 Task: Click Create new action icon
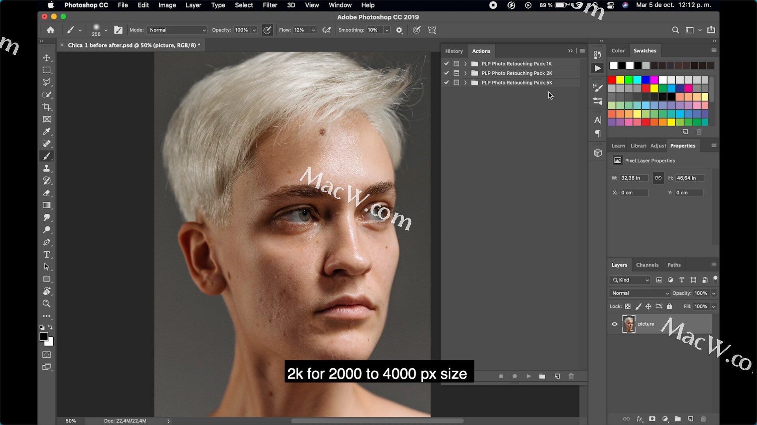[x=557, y=377]
